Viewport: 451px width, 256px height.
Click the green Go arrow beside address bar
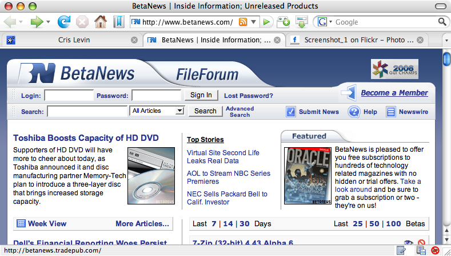click(x=266, y=22)
